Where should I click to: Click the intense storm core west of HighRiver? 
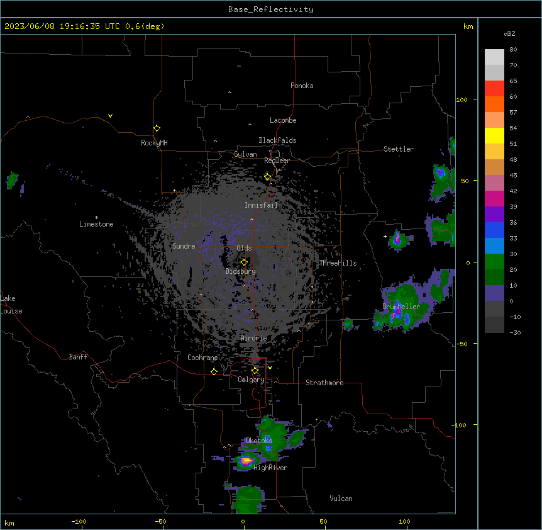click(x=246, y=461)
